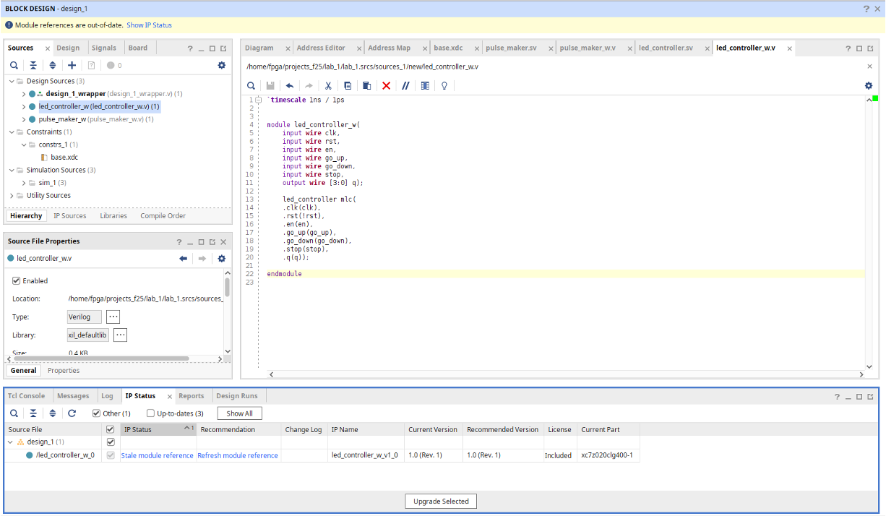Click the Cut scissors icon in editor toolbar
This screenshot has width=886, height=516.
click(x=327, y=85)
